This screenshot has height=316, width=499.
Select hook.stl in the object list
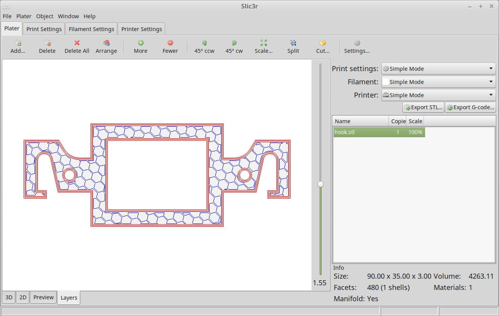click(x=379, y=132)
